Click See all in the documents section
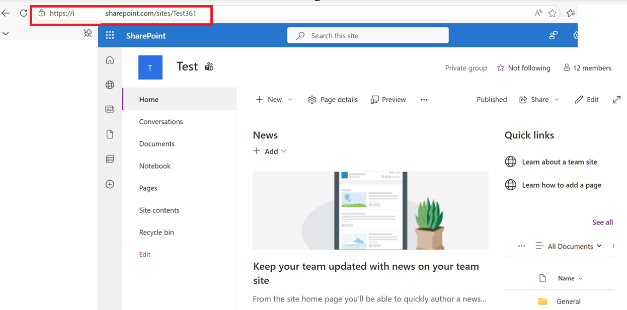Viewport: 627px width, 310px height. 602,222
